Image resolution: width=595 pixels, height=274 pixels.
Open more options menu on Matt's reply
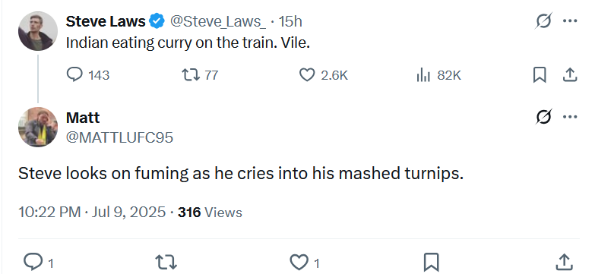click(x=570, y=117)
